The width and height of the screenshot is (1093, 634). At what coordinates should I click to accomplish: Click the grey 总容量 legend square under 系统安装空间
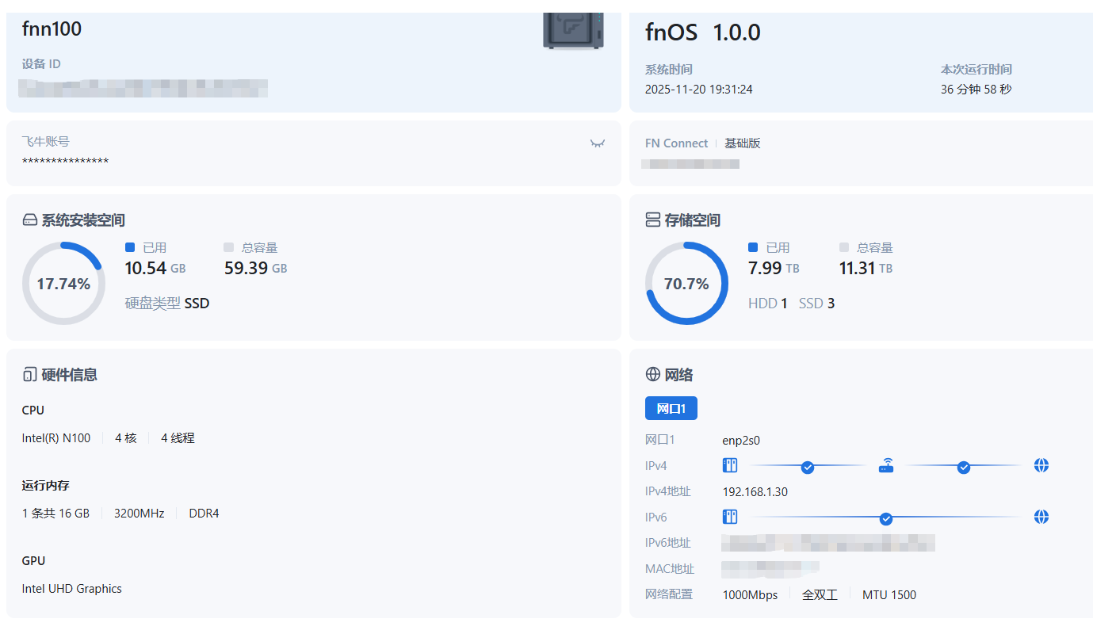[x=229, y=247]
